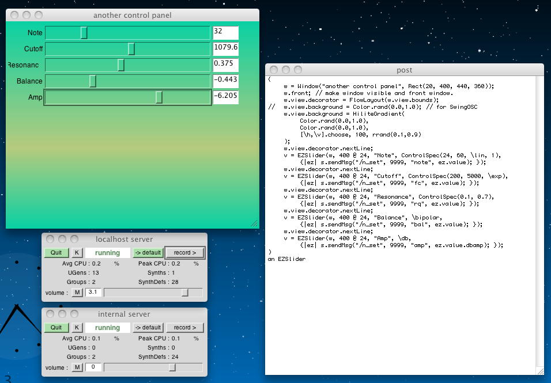Mute localhost server with M button
The width and height of the screenshot is (551, 383).
tap(77, 293)
